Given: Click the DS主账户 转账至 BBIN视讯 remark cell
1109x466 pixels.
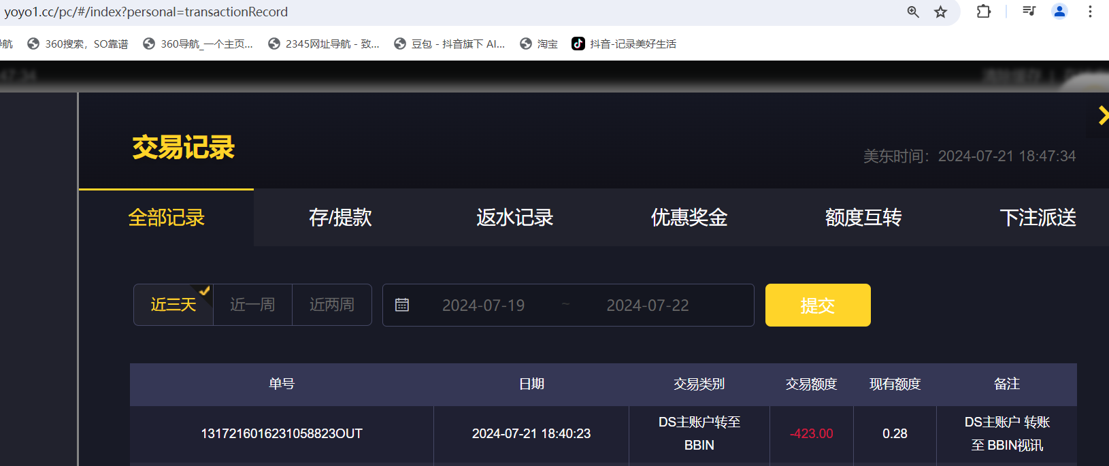Looking at the screenshot, I should click(x=1007, y=434).
